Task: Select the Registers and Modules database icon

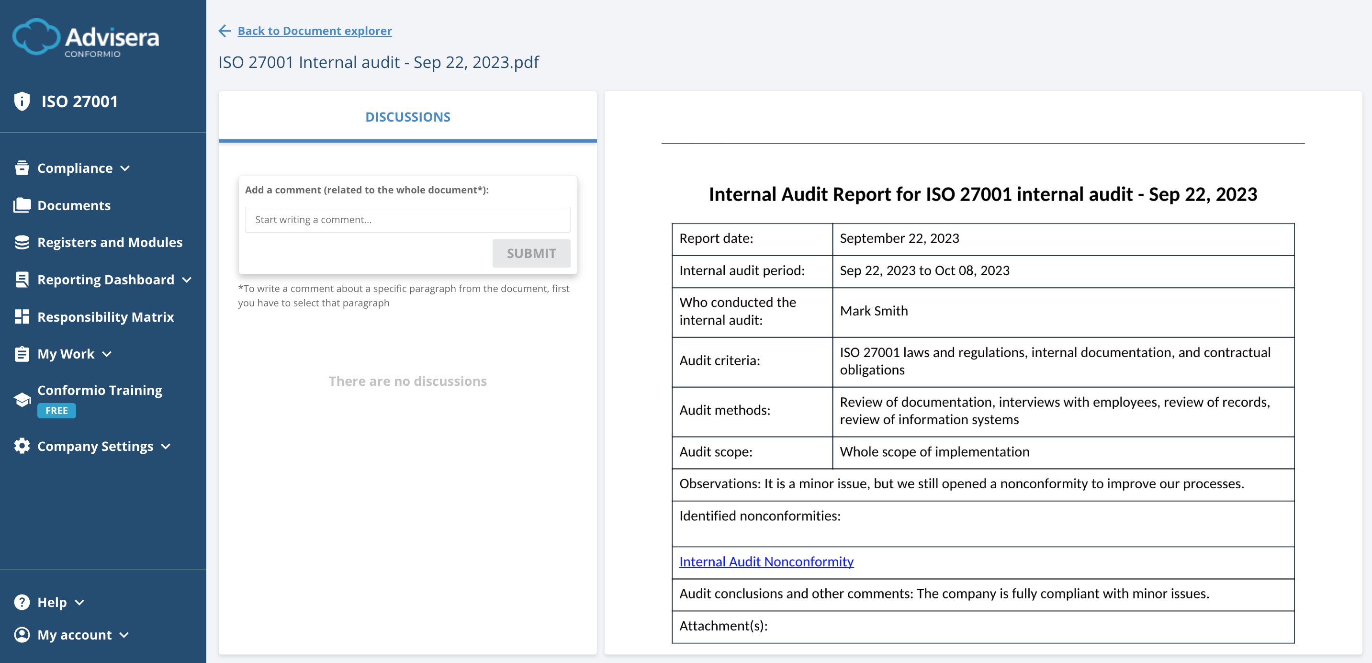Action: (22, 242)
